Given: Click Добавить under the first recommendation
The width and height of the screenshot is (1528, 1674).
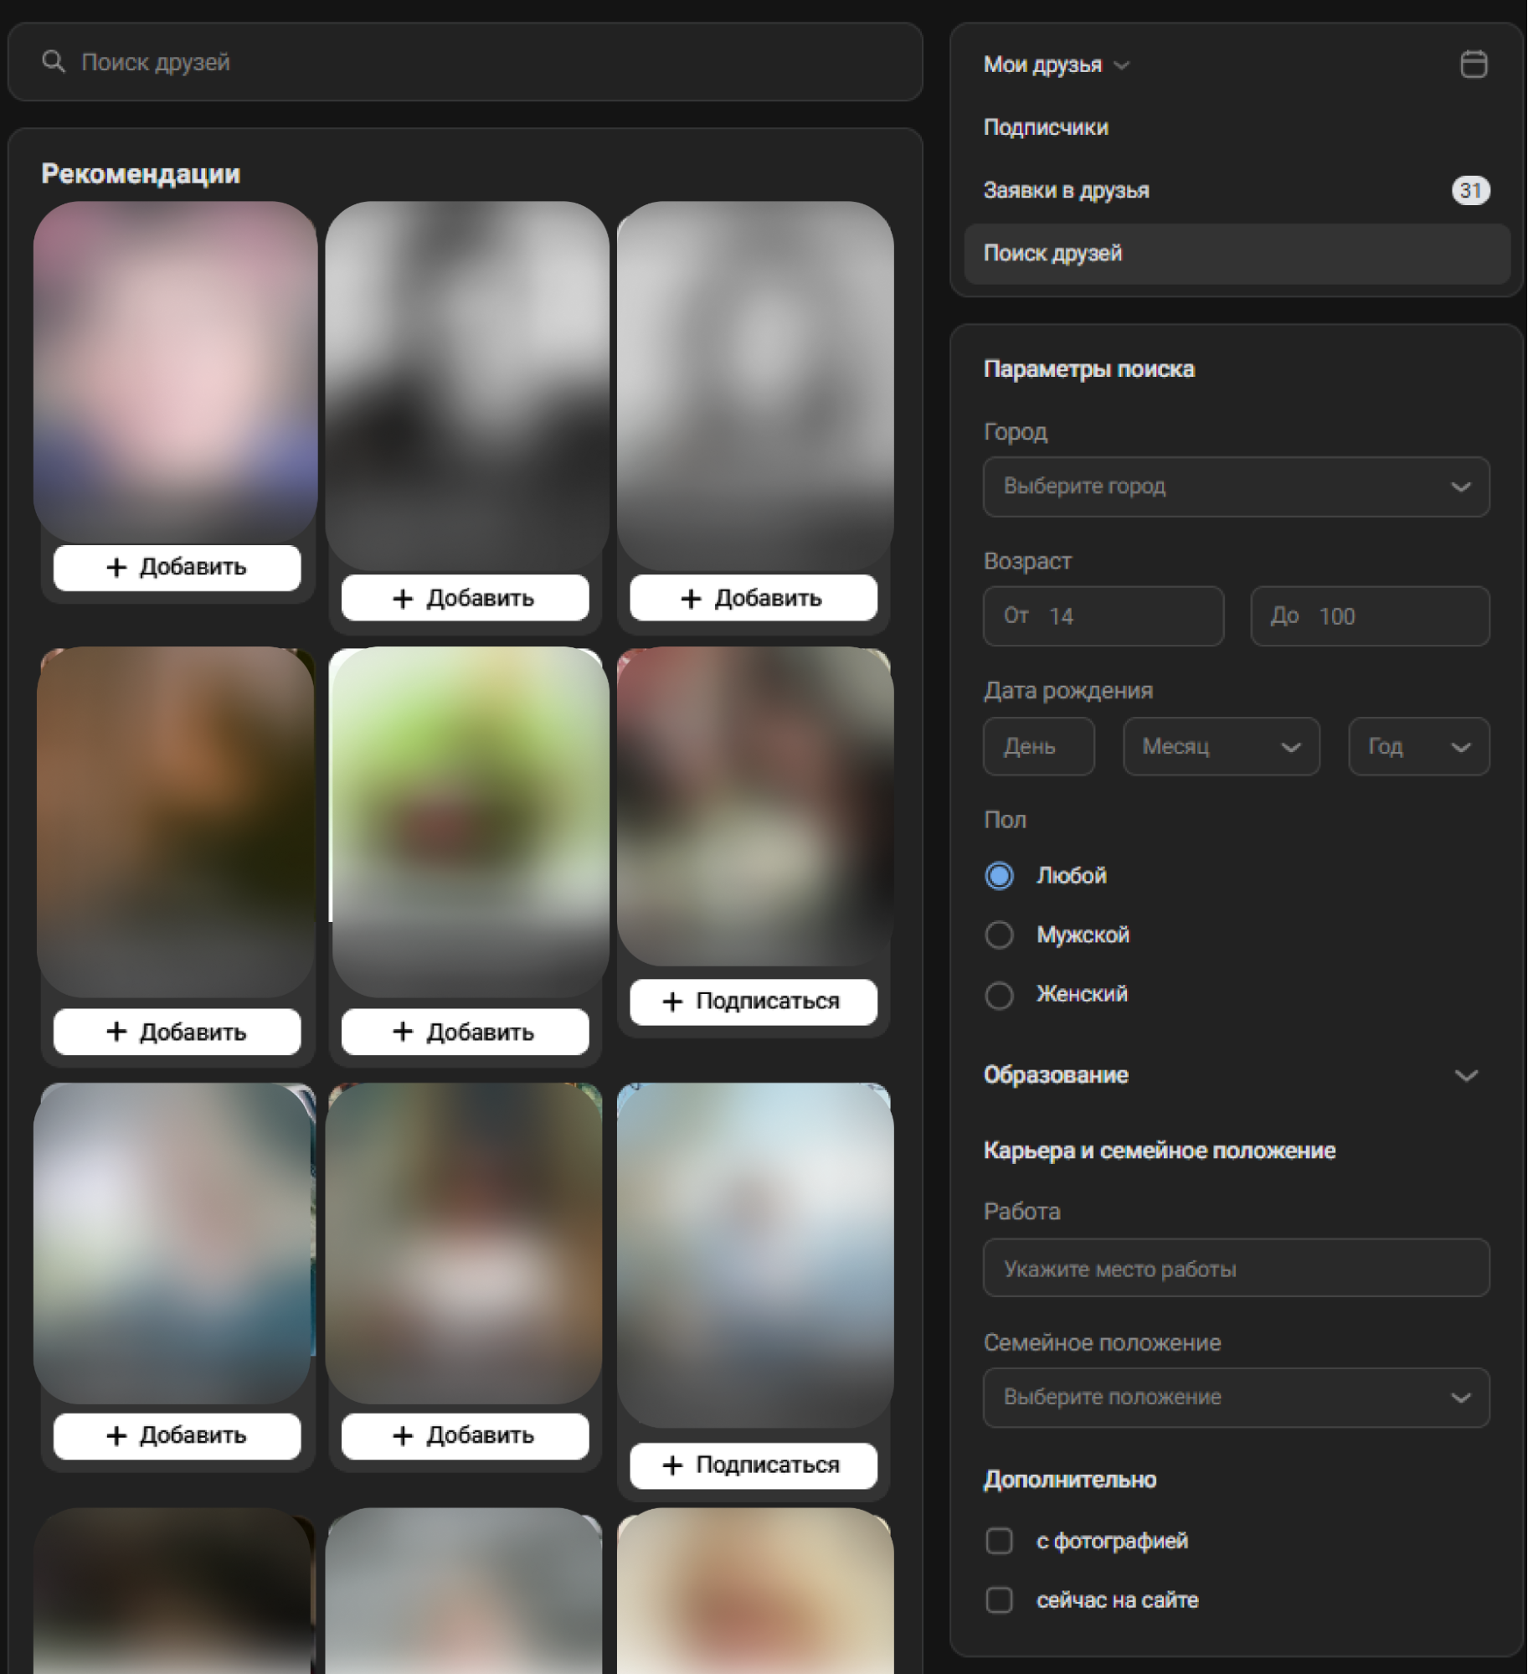Looking at the screenshot, I should (x=177, y=568).
